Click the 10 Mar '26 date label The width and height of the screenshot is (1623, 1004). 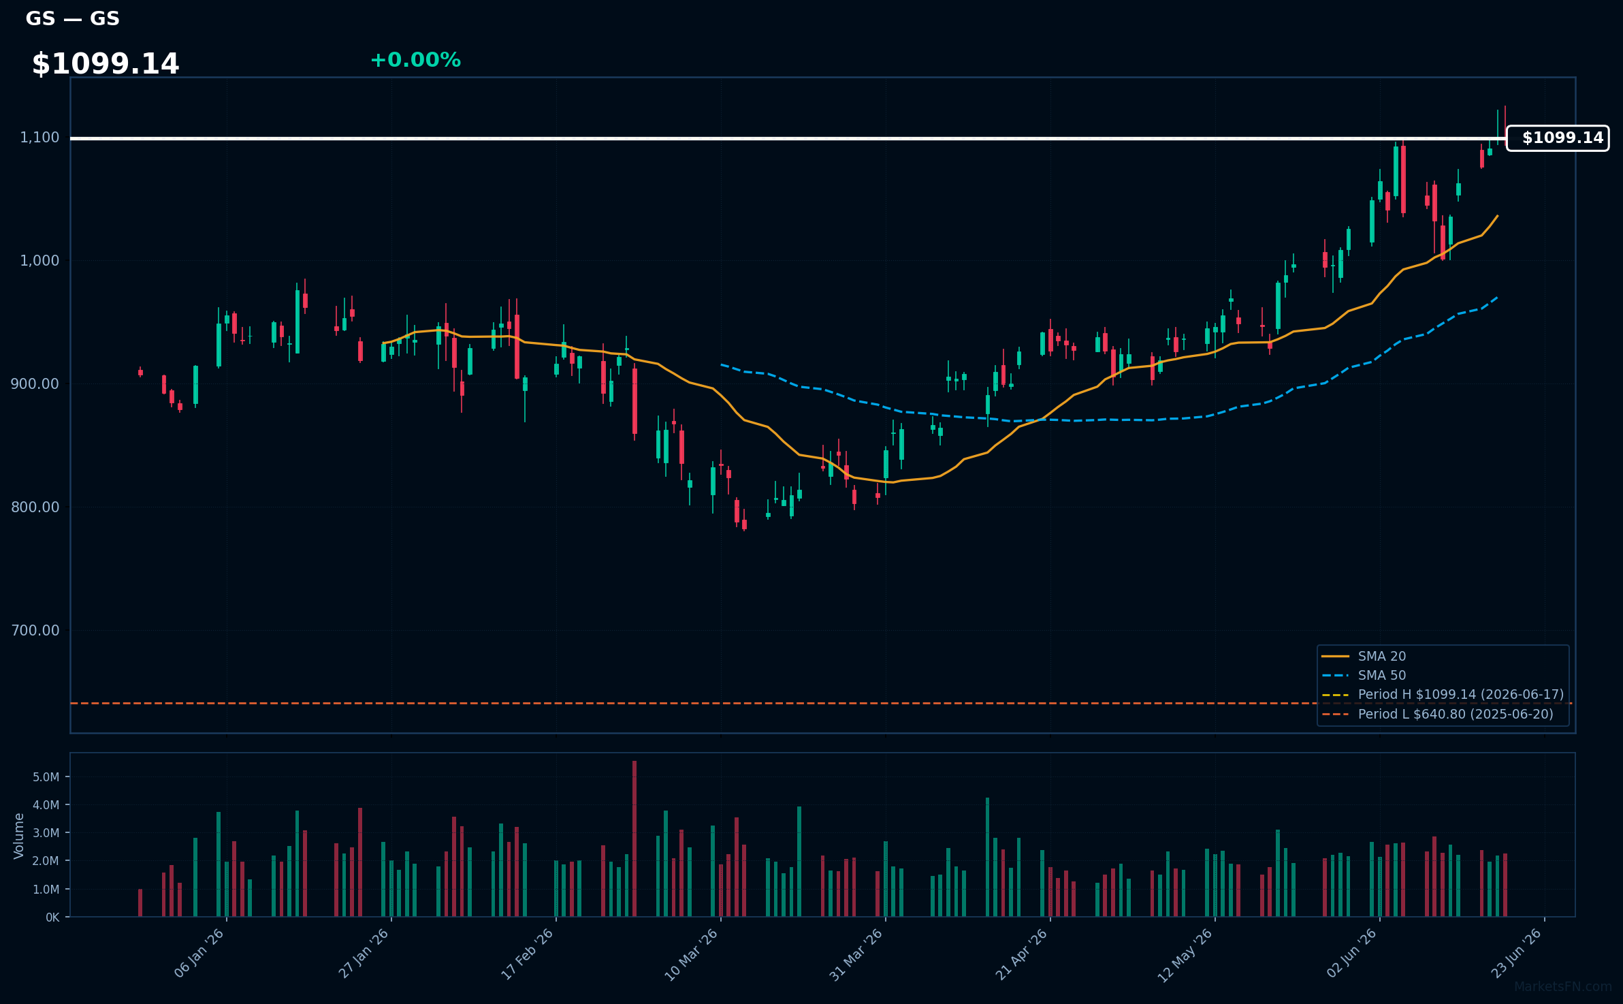pos(692,955)
